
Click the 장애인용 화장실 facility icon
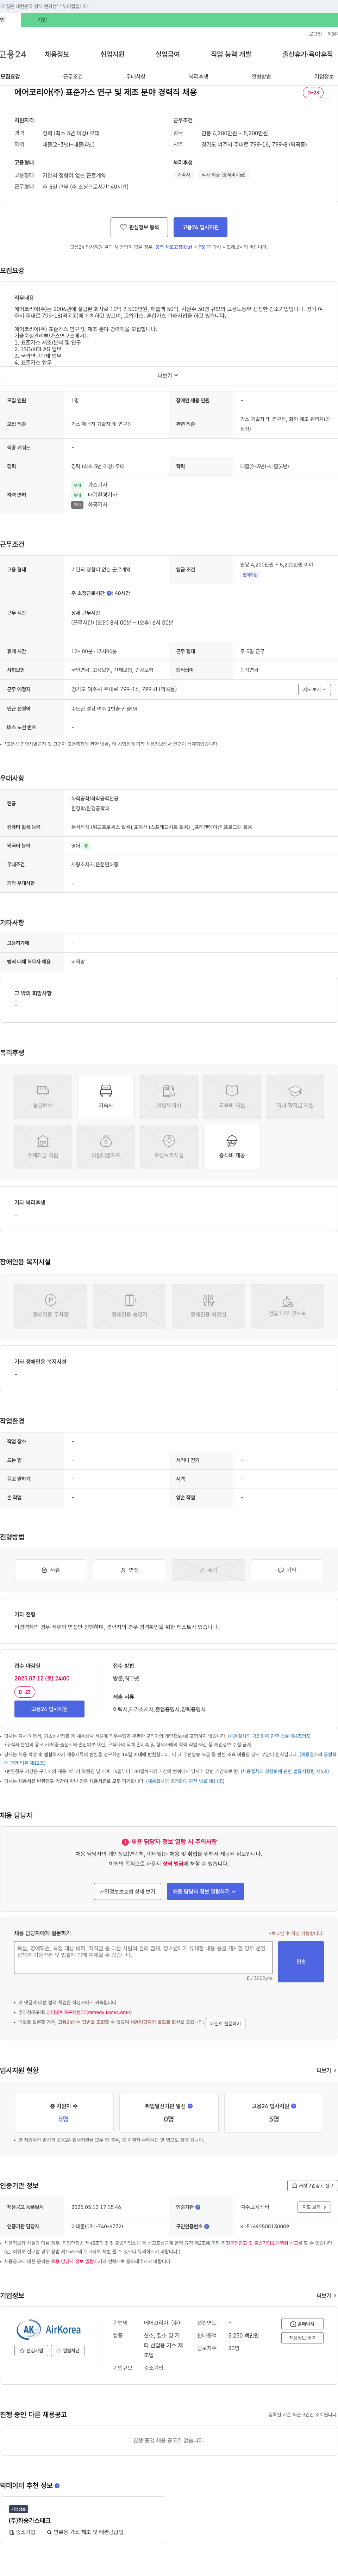(208, 1306)
